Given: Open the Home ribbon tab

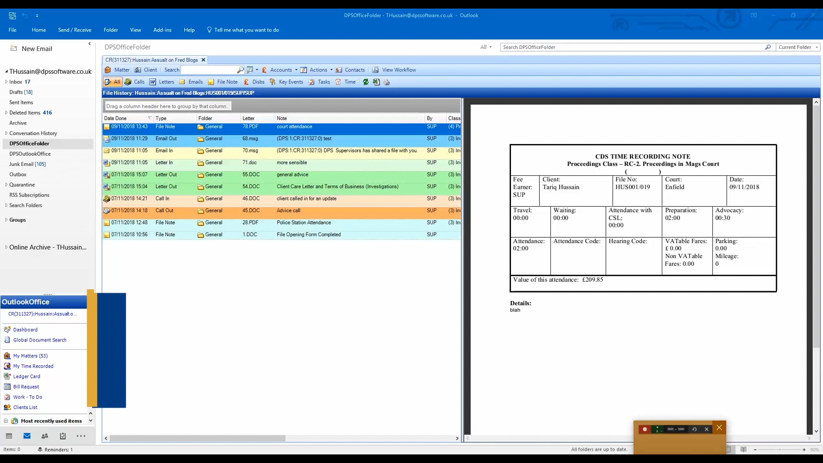Looking at the screenshot, I should pyautogui.click(x=39, y=30).
